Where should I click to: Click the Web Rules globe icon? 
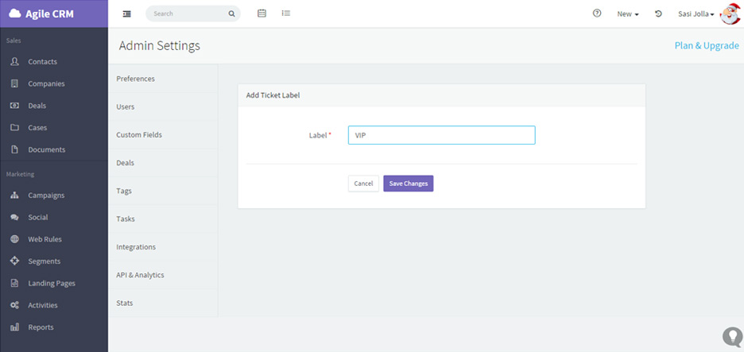point(15,239)
